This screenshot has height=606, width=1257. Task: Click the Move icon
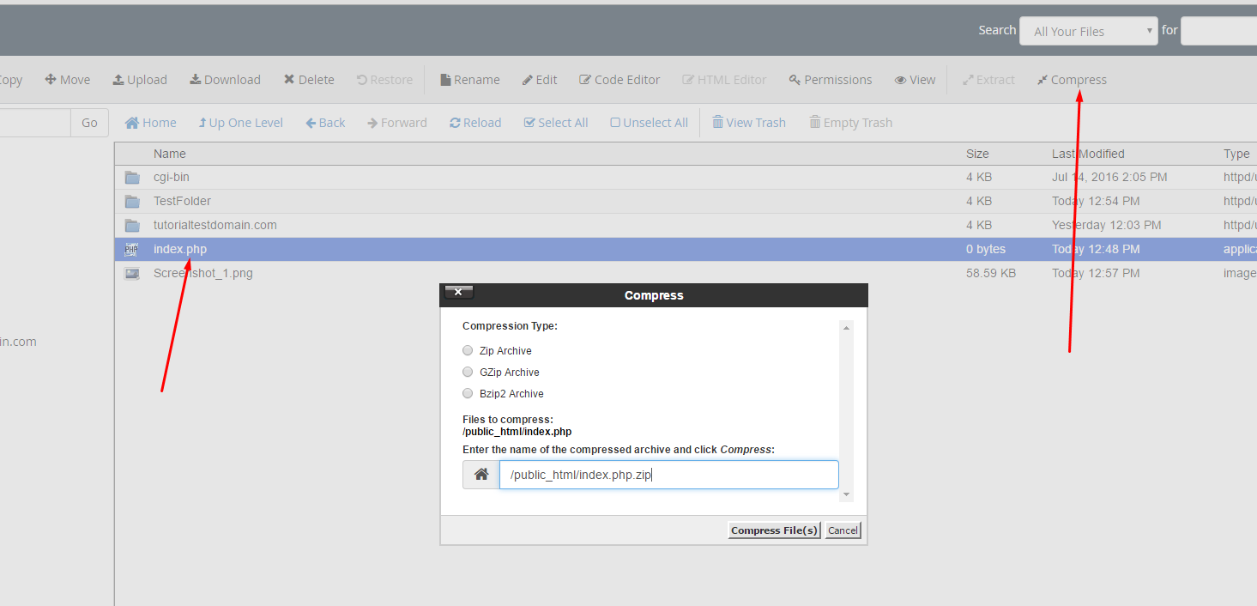tap(68, 79)
